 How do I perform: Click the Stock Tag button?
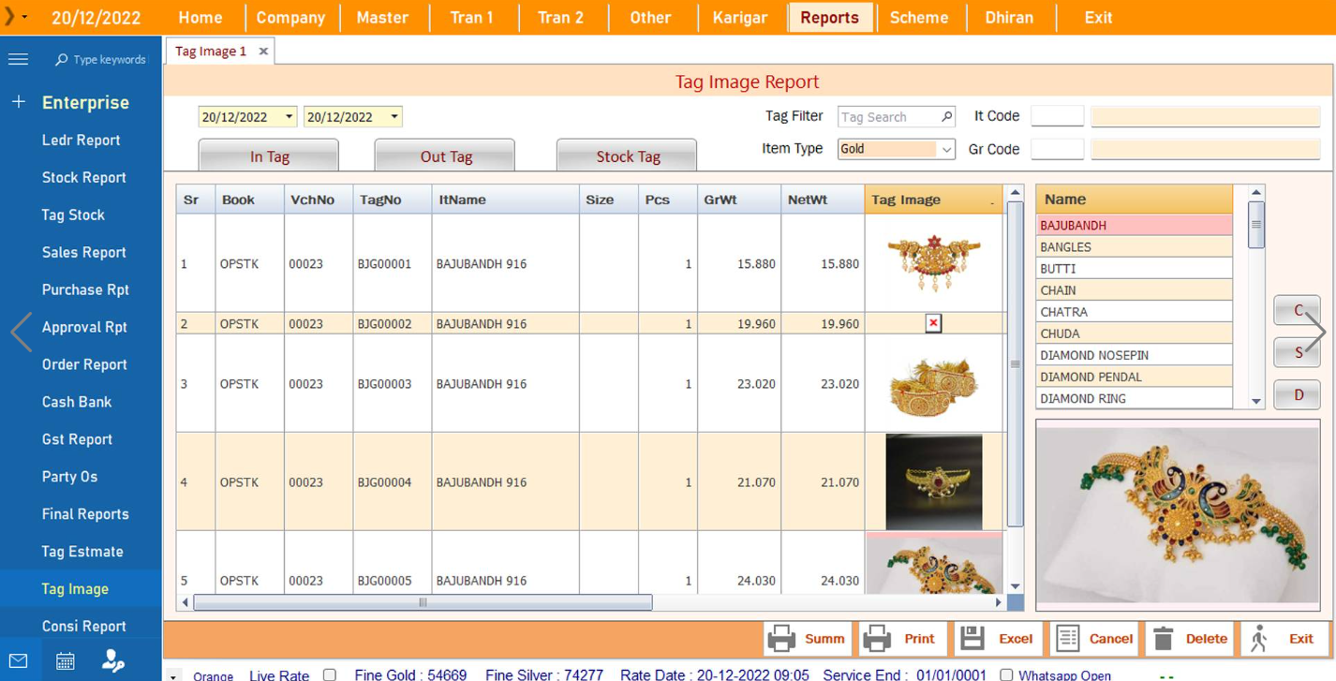click(627, 156)
